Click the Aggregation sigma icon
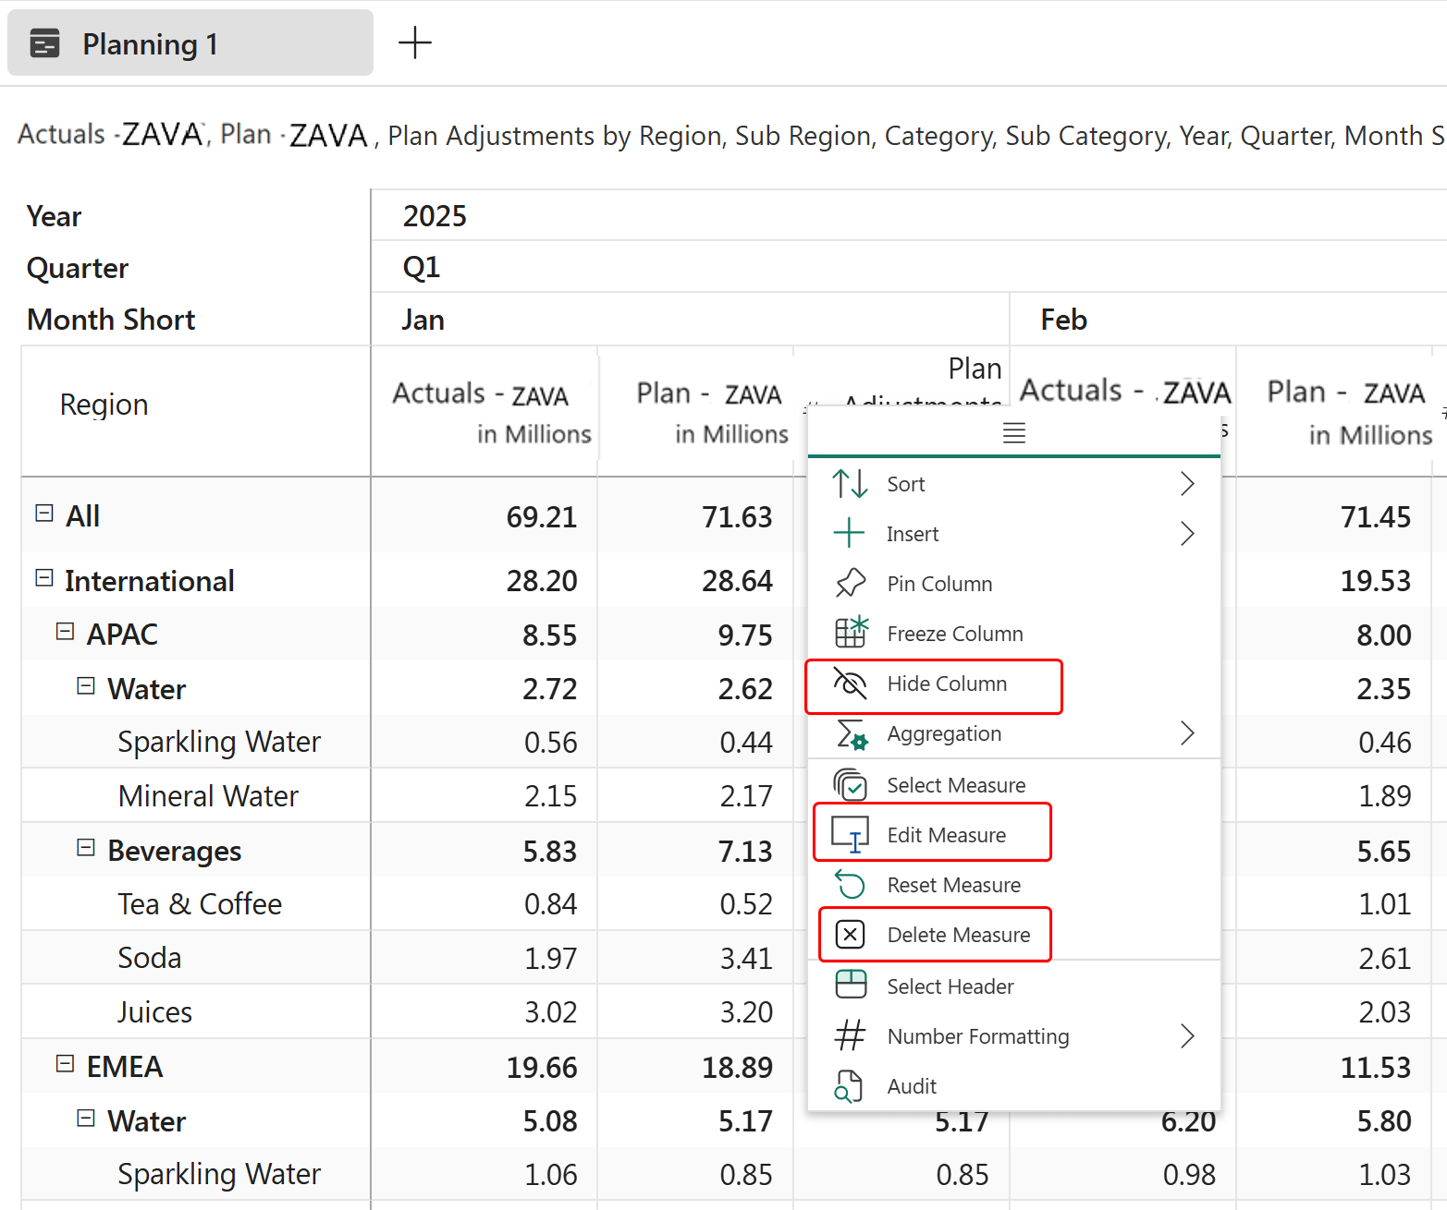The width and height of the screenshot is (1447, 1210). click(851, 734)
